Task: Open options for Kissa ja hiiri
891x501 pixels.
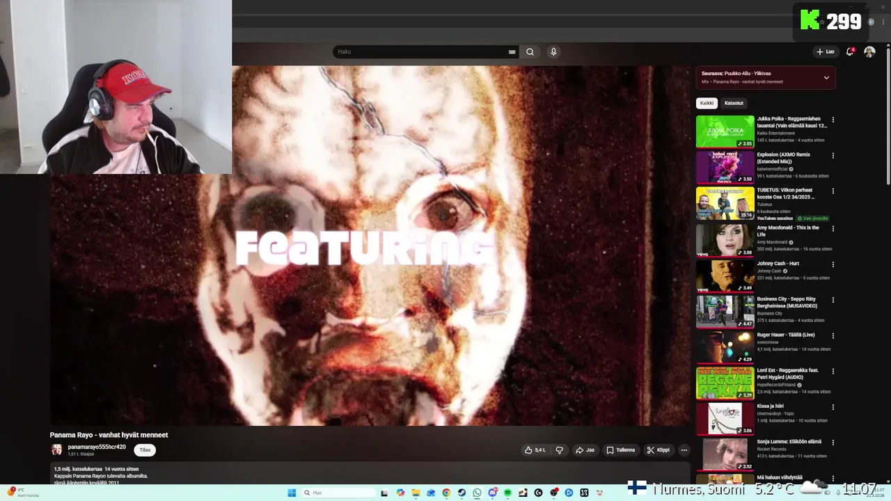Action: point(833,407)
